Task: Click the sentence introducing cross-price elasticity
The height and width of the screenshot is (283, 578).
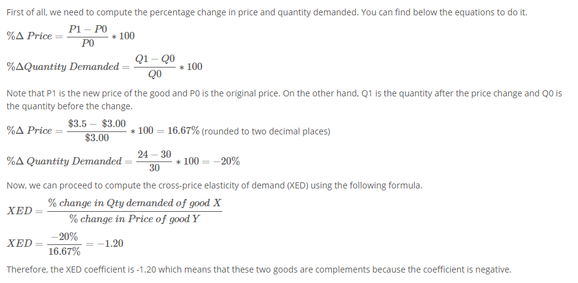Action: [214, 185]
